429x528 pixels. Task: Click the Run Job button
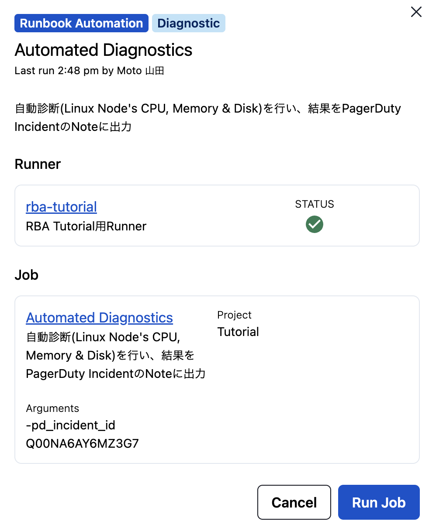tap(379, 502)
